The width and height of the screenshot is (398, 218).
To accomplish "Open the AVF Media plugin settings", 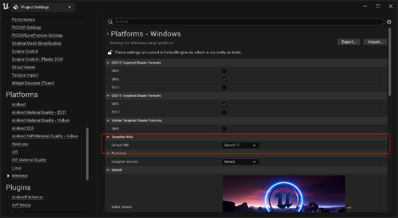I will [x=21, y=205].
